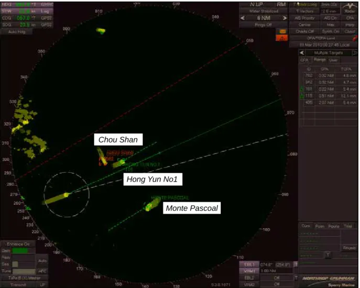Decrease range with left arrow beside 6 NM
The width and height of the screenshot is (360, 288).
[x=243, y=18]
